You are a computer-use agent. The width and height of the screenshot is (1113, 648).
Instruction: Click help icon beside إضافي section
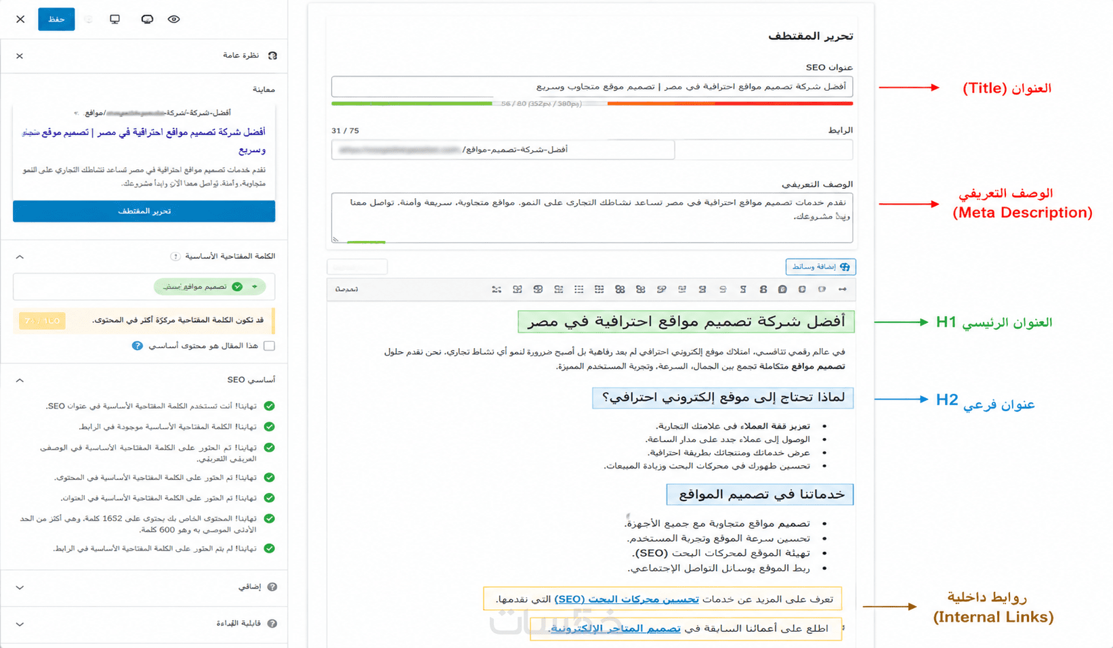click(x=272, y=587)
